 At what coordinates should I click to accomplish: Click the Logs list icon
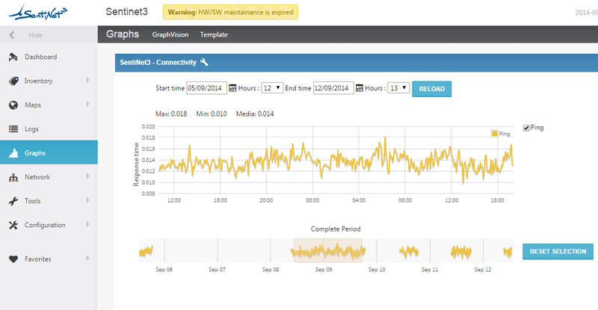click(13, 129)
